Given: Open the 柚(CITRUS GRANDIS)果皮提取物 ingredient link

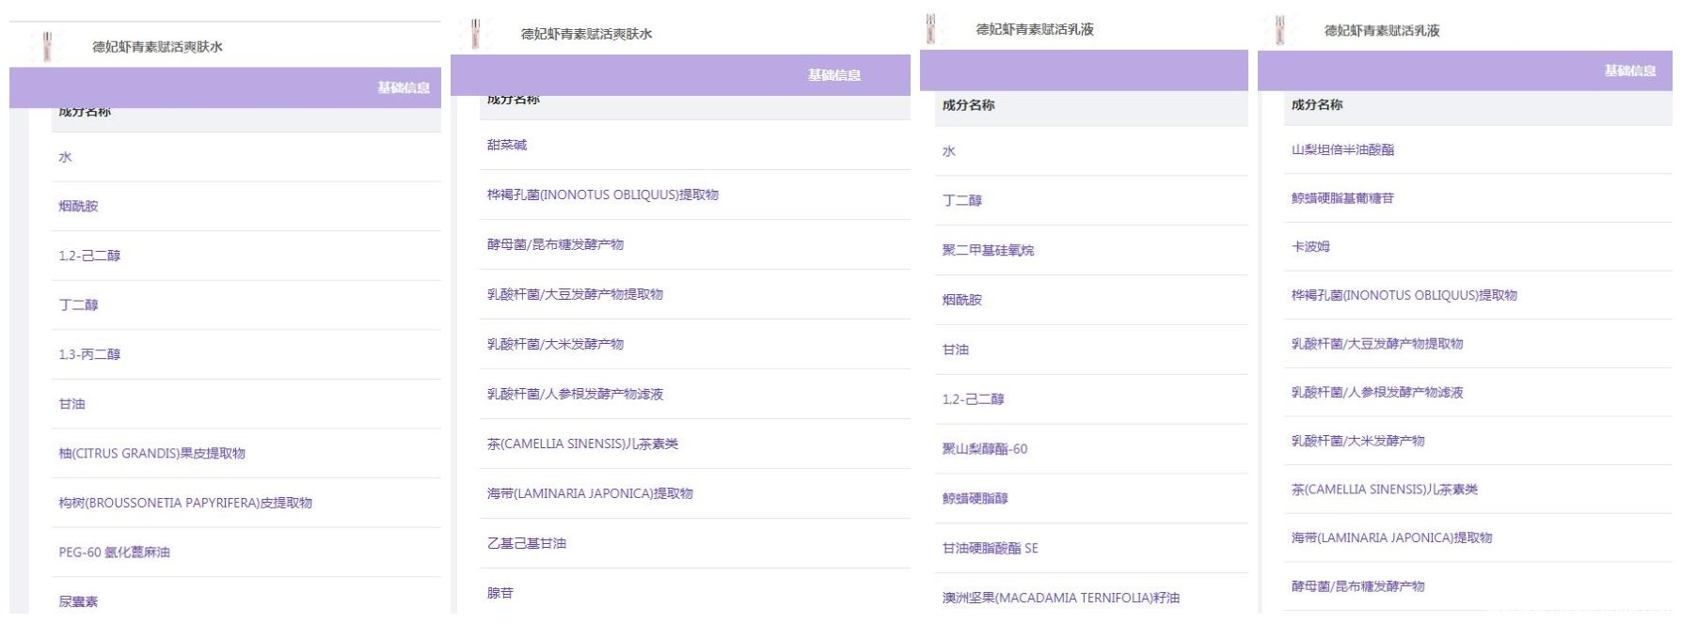Looking at the screenshot, I should [151, 454].
